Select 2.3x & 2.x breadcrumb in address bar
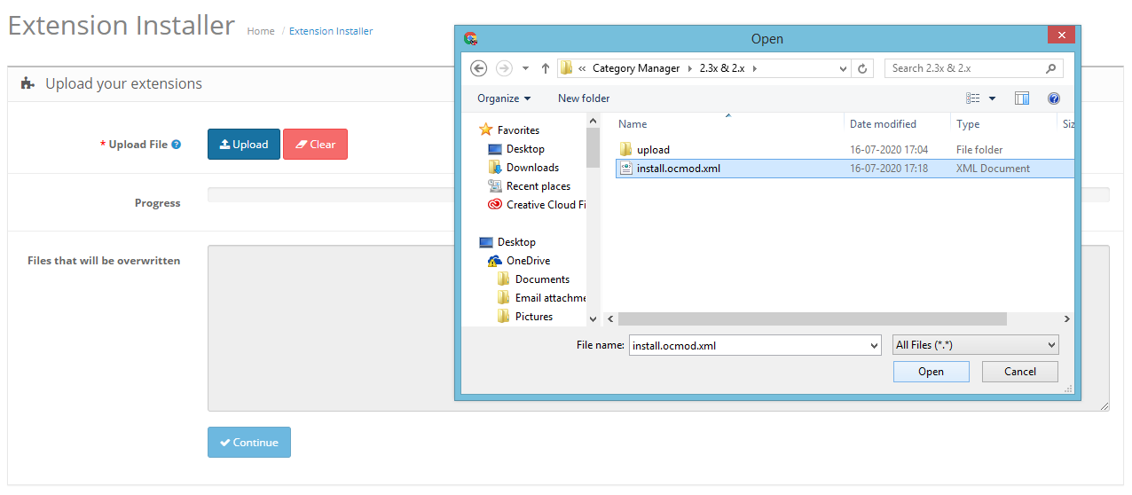 coord(723,68)
